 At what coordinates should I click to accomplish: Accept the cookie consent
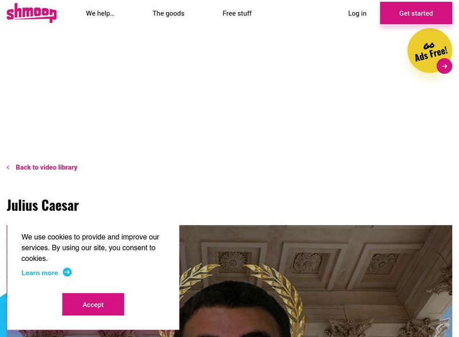[93, 304]
